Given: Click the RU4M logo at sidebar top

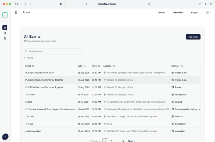Looking at the screenshot, I should [5, 15].
